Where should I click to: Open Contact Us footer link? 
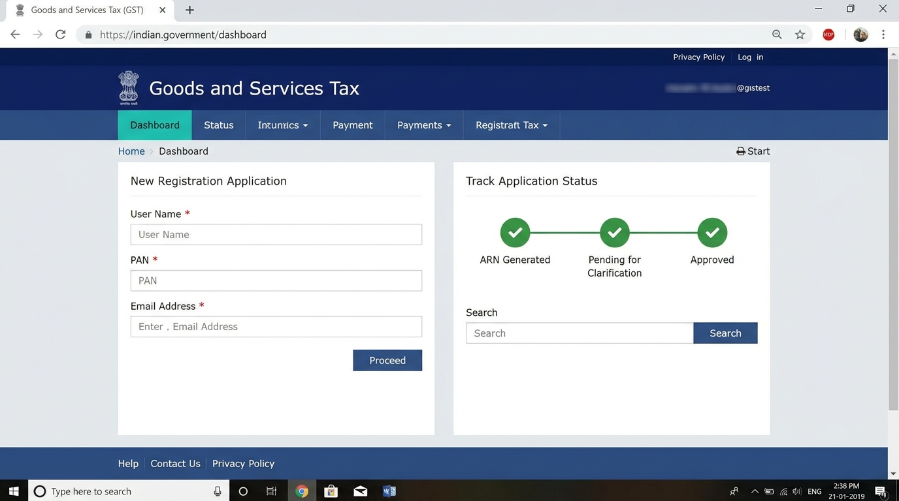click(175, 464)
